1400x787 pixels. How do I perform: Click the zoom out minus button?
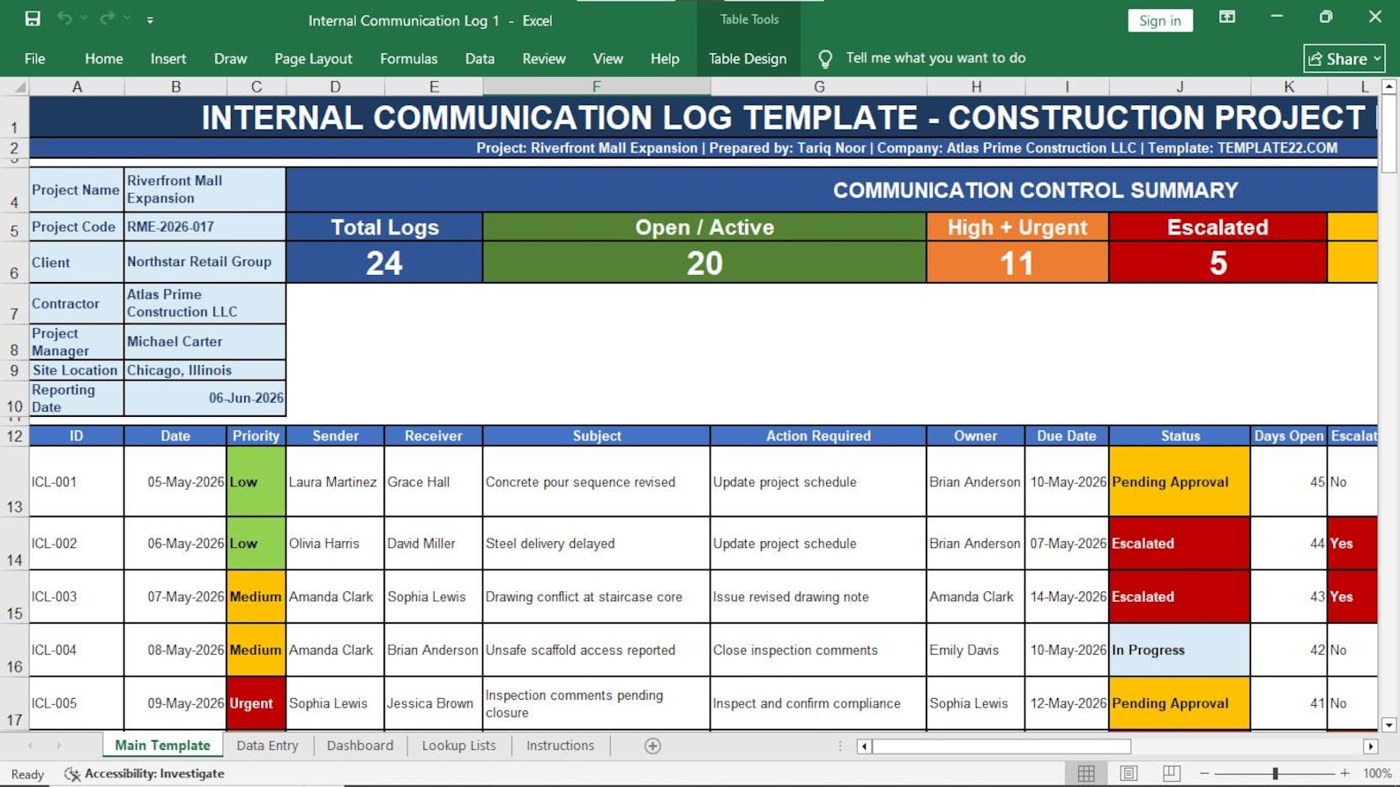pyautogui.click(x=1204, y=773)
